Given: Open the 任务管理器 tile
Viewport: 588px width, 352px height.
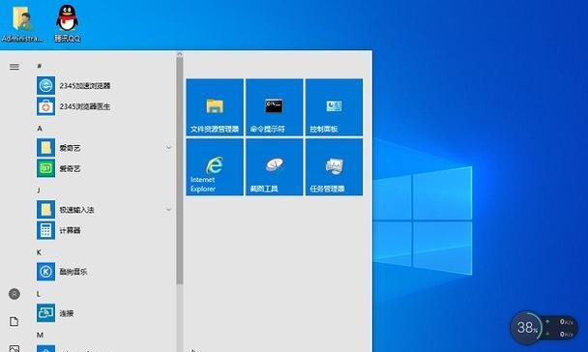Looking at the screenshot, I should [x=334, y=167].
